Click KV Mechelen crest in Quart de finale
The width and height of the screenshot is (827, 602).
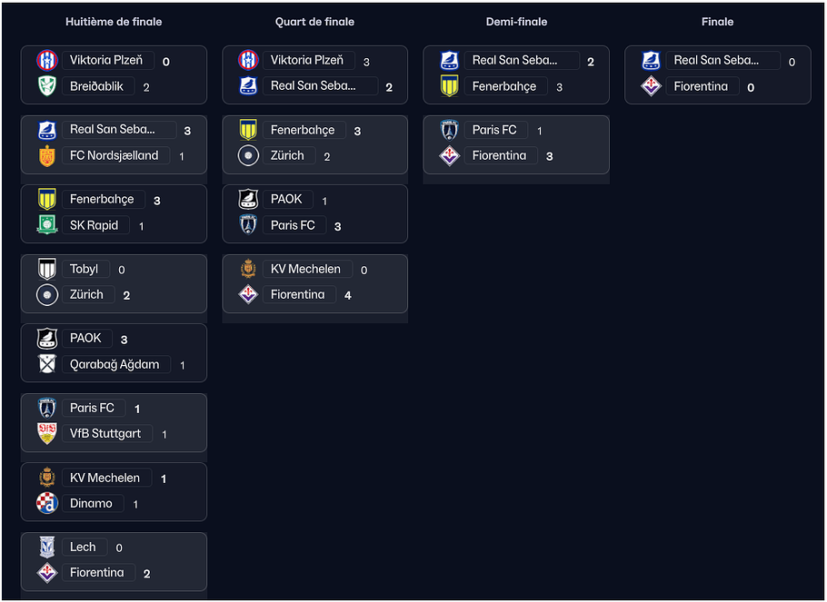coord(248,269)
